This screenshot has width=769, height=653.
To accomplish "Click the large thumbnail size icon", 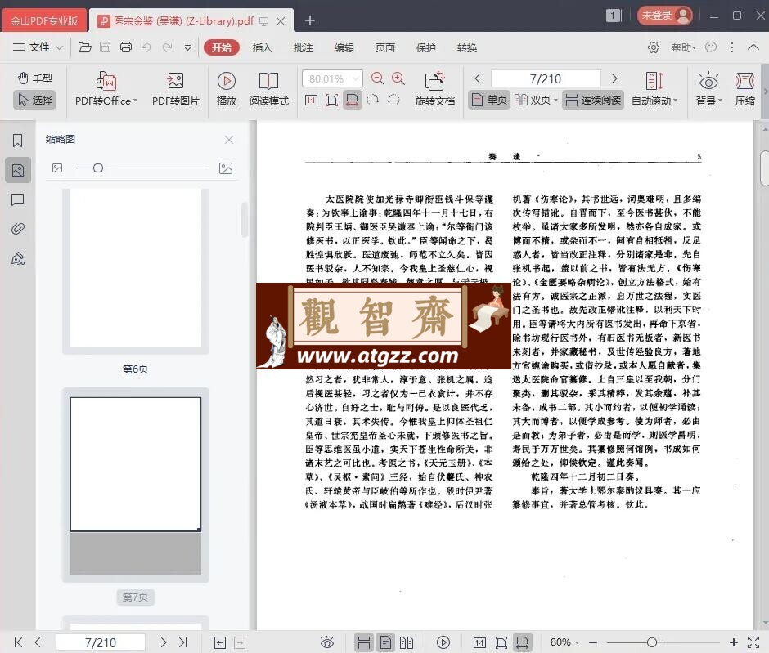I will [226, 168].
